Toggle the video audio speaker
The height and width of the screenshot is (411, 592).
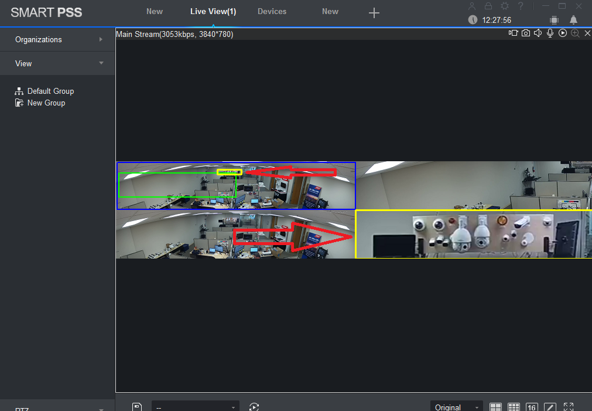pos(538,33)
